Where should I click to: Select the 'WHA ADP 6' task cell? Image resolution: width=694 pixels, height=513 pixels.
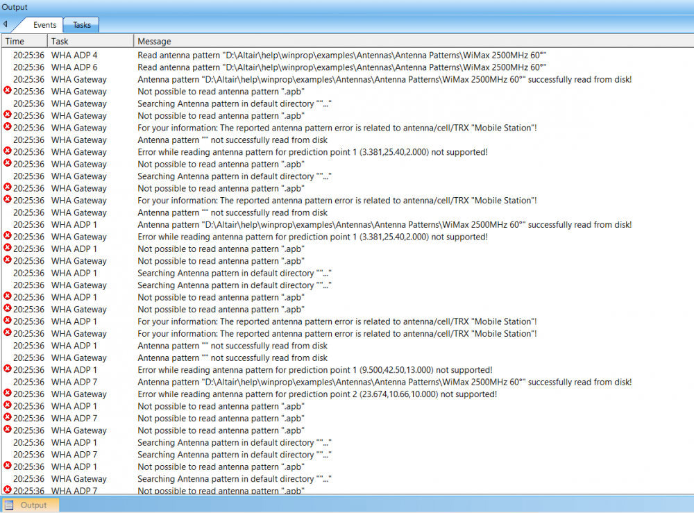pyautogui.click(x=74, y=67)
